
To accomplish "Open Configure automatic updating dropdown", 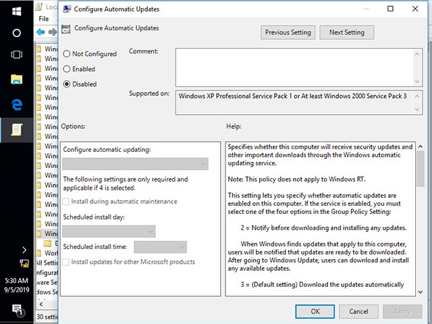I will point(135,164).
